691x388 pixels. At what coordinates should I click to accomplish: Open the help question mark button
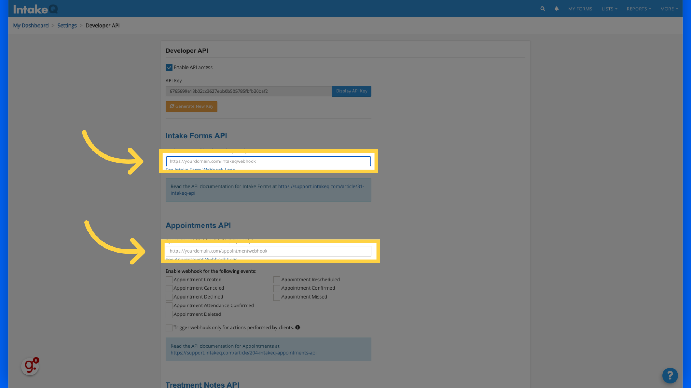click(670, 375)
